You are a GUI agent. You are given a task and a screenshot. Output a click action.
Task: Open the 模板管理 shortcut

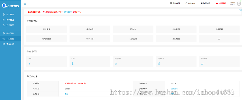pyautogui.click(x=176, y=29)
